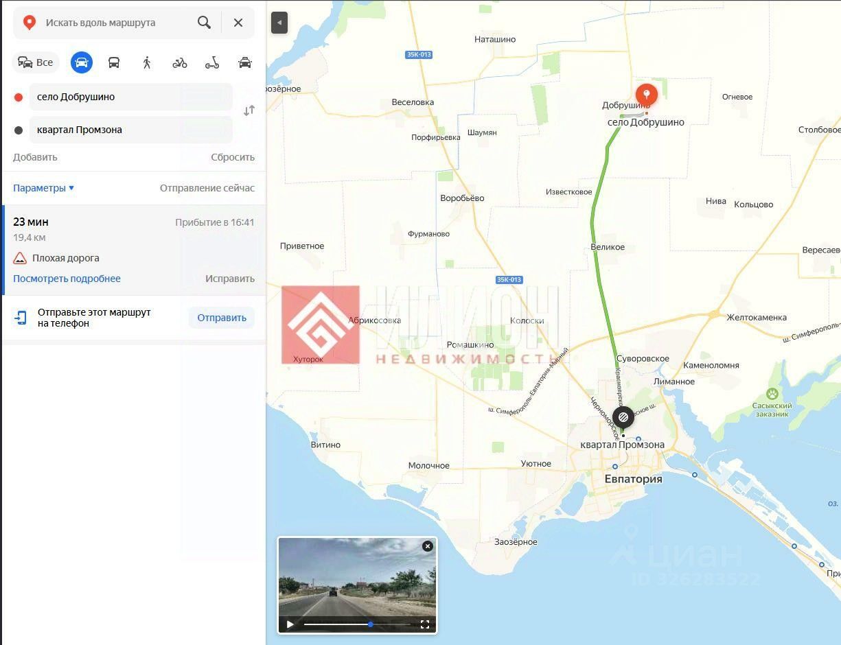Screen dimensions: 841x645
Task: Click the 'Заозёрное' map label
Action: point(516,542)
